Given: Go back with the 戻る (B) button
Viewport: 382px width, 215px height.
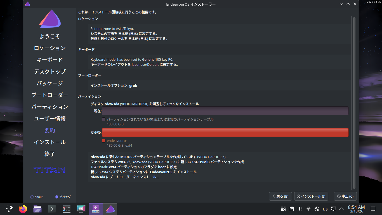Looking at the screenshot, I should pos(280,196).
